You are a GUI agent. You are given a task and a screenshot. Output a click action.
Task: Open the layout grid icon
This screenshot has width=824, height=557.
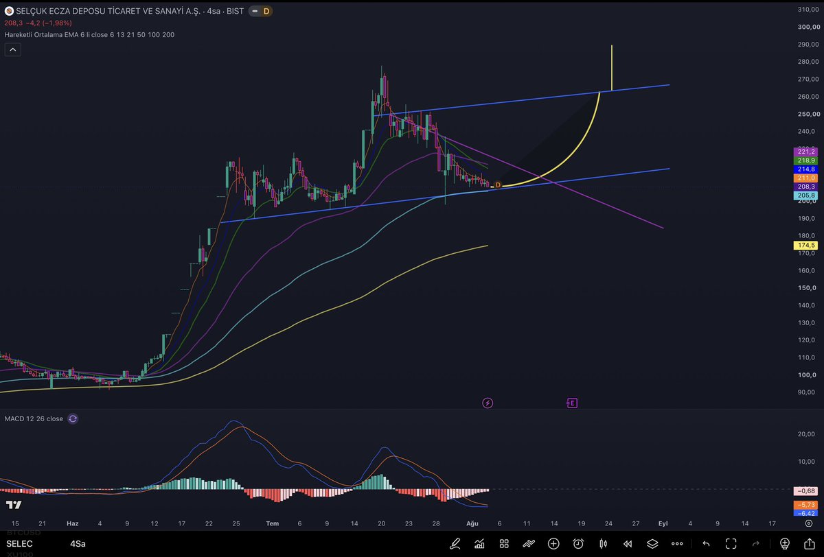504,544
